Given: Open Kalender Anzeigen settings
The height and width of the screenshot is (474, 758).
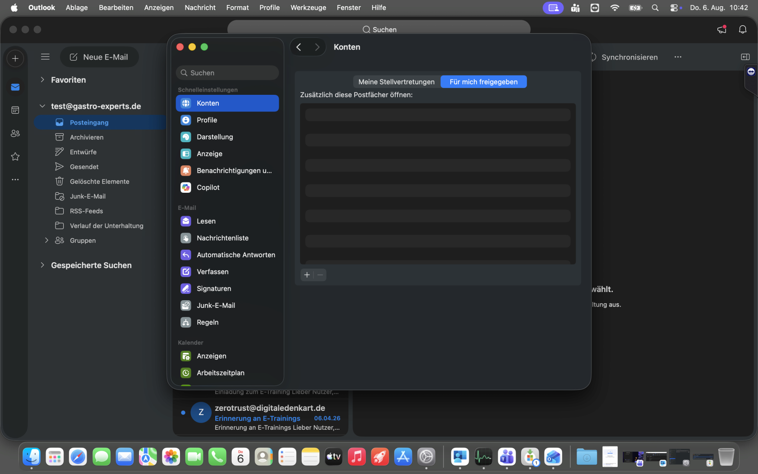Looking at the screenshot, I should [227, 356].
